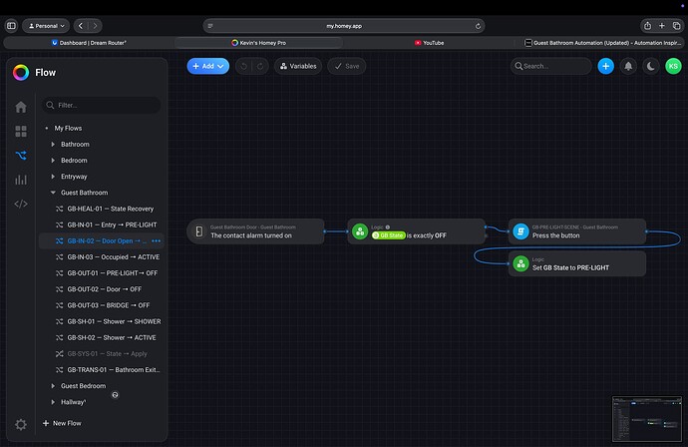Click the redo arrow button

click(260, 66)
